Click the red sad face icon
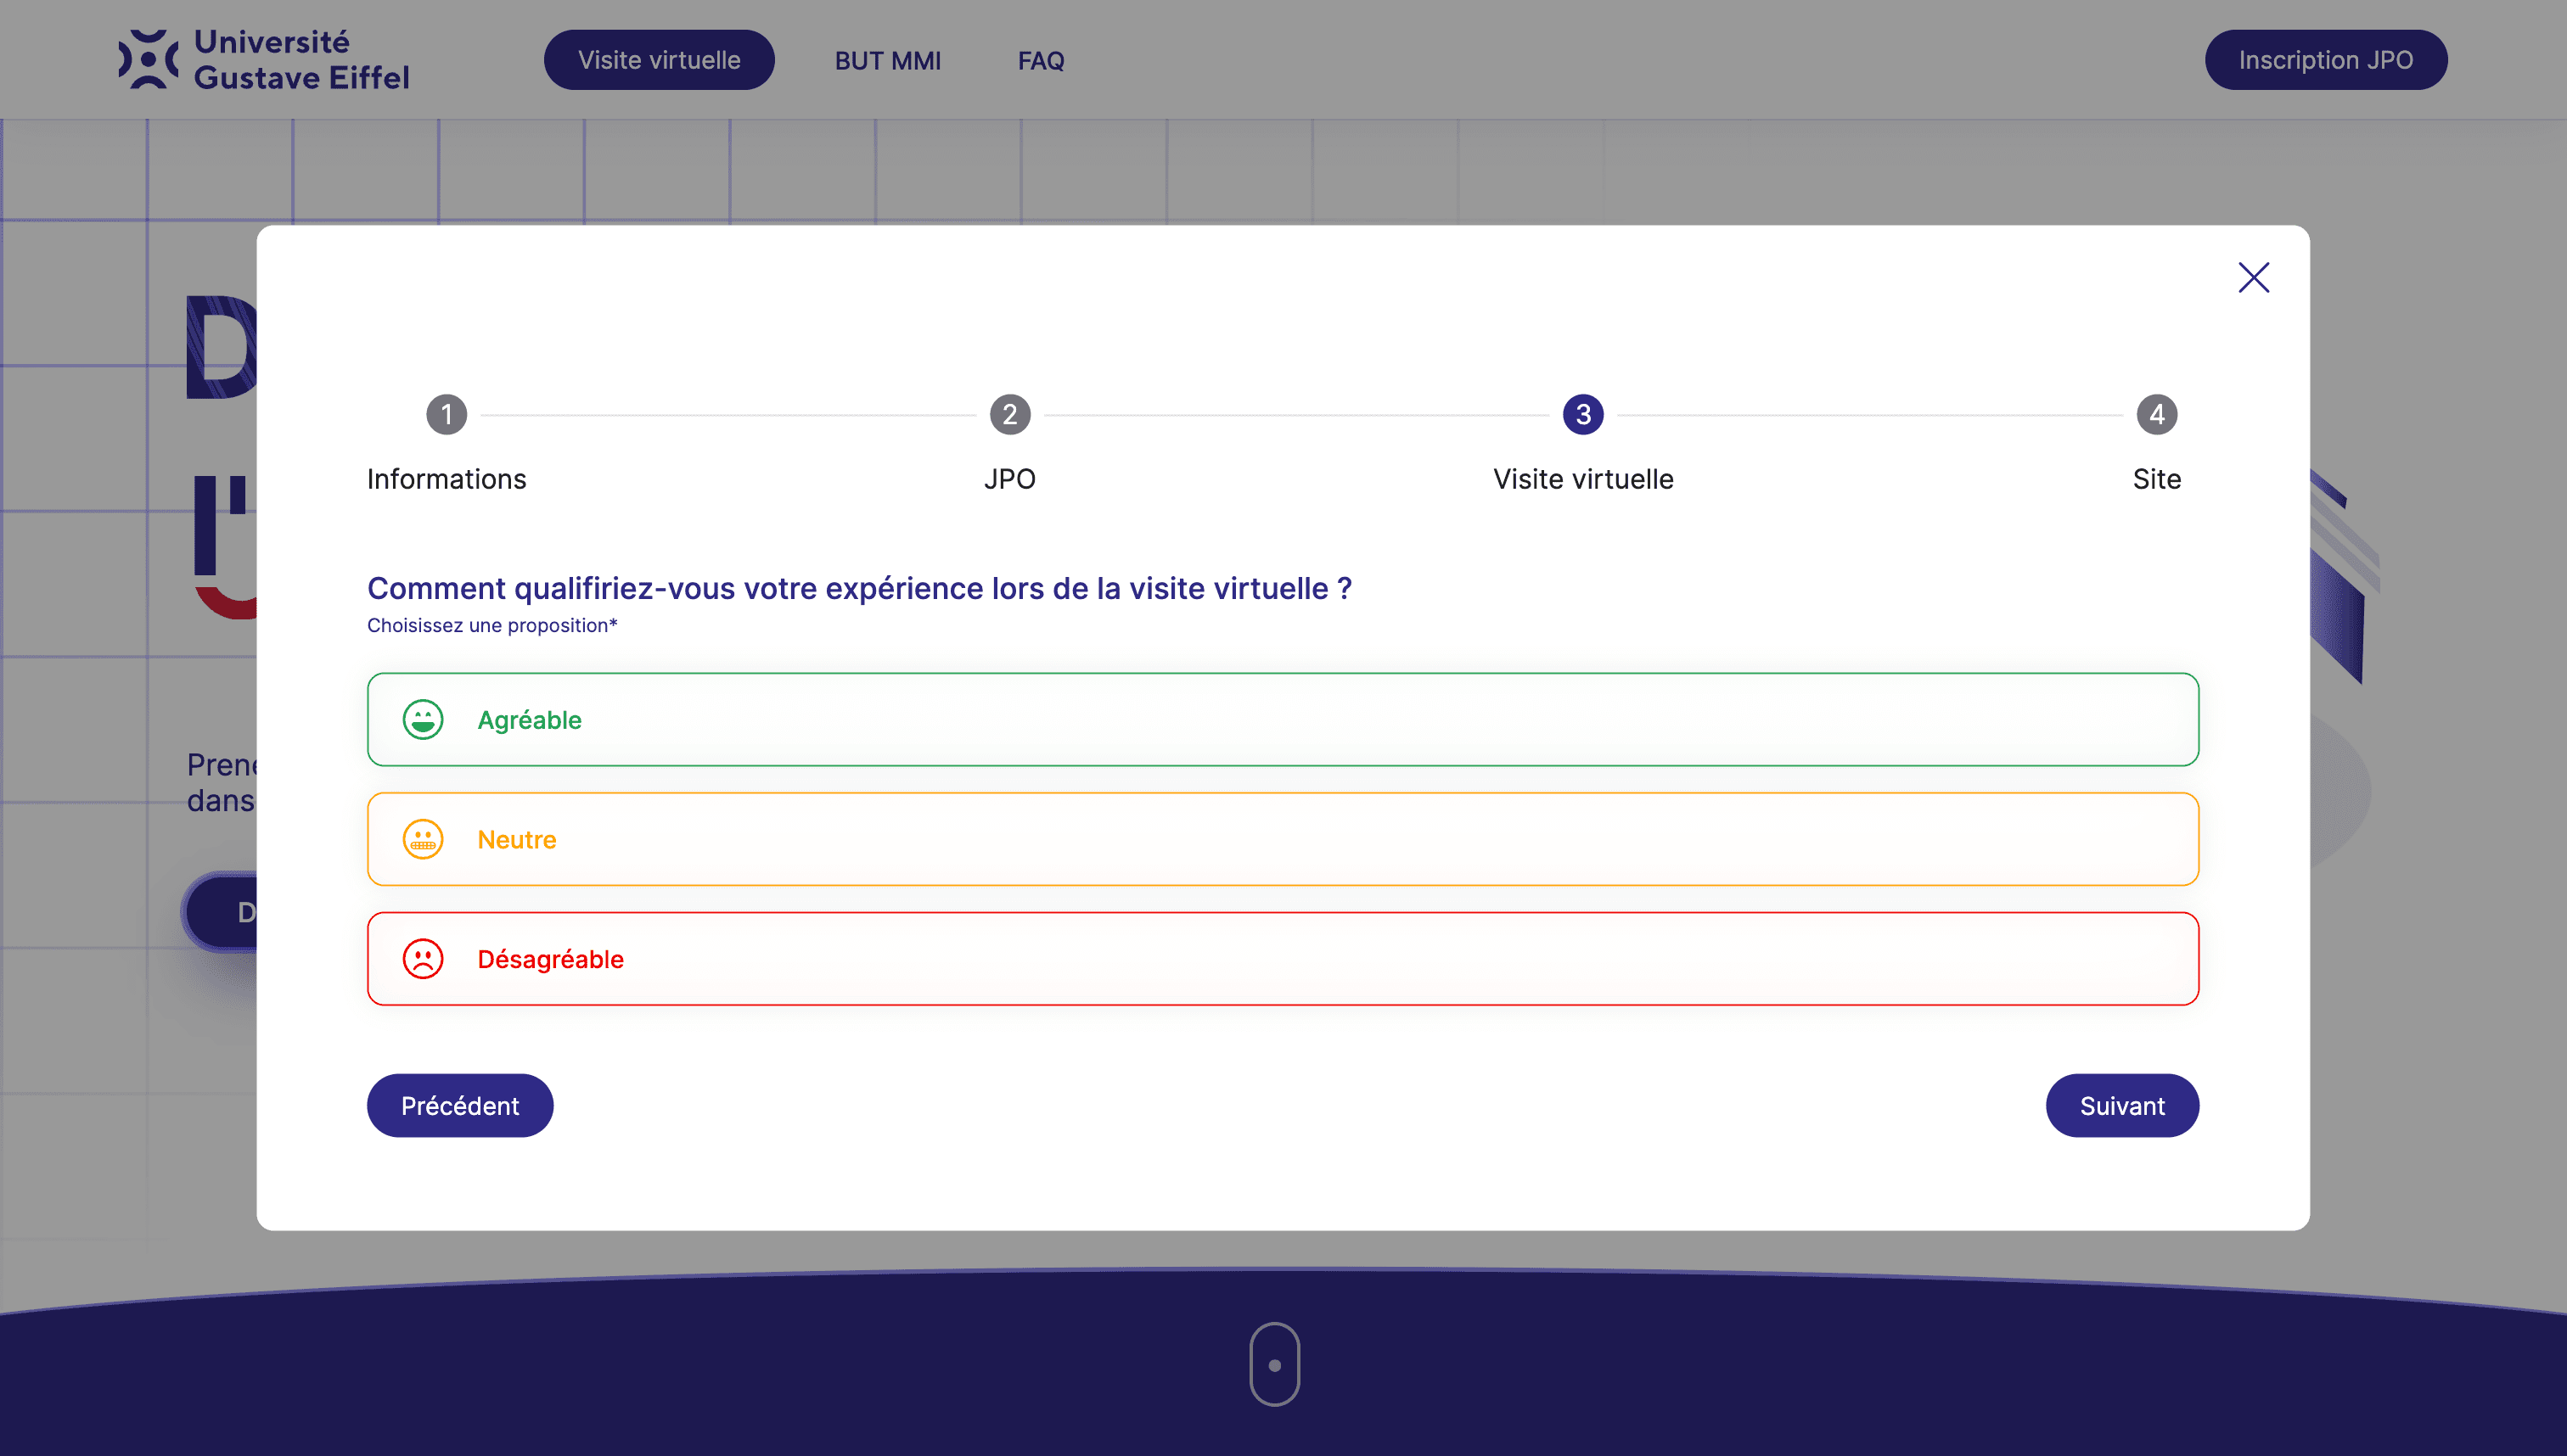 (x=424, y=958)
